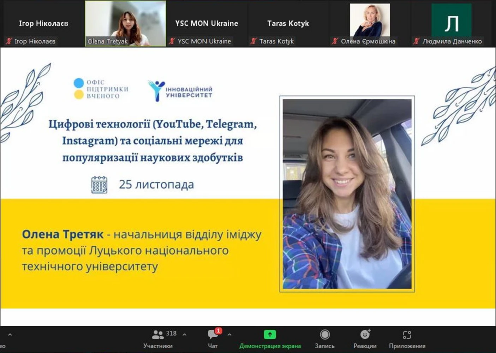This screenshot has width=496, height=353.
Task: Expand the chevron next to Участники
Action: click(x=184, y=334)
